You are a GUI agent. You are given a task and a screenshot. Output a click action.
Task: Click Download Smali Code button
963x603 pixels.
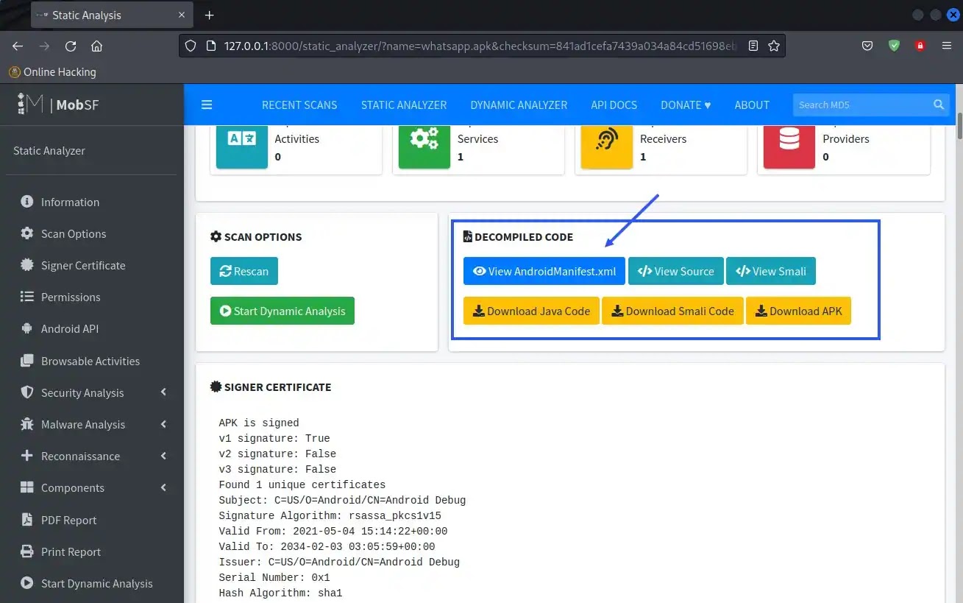point(672,311)
